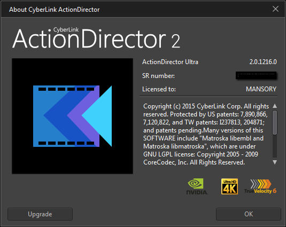Click the version number 2.0.1216.0
This screenshot has height=227, width=286.
point(263,62)
